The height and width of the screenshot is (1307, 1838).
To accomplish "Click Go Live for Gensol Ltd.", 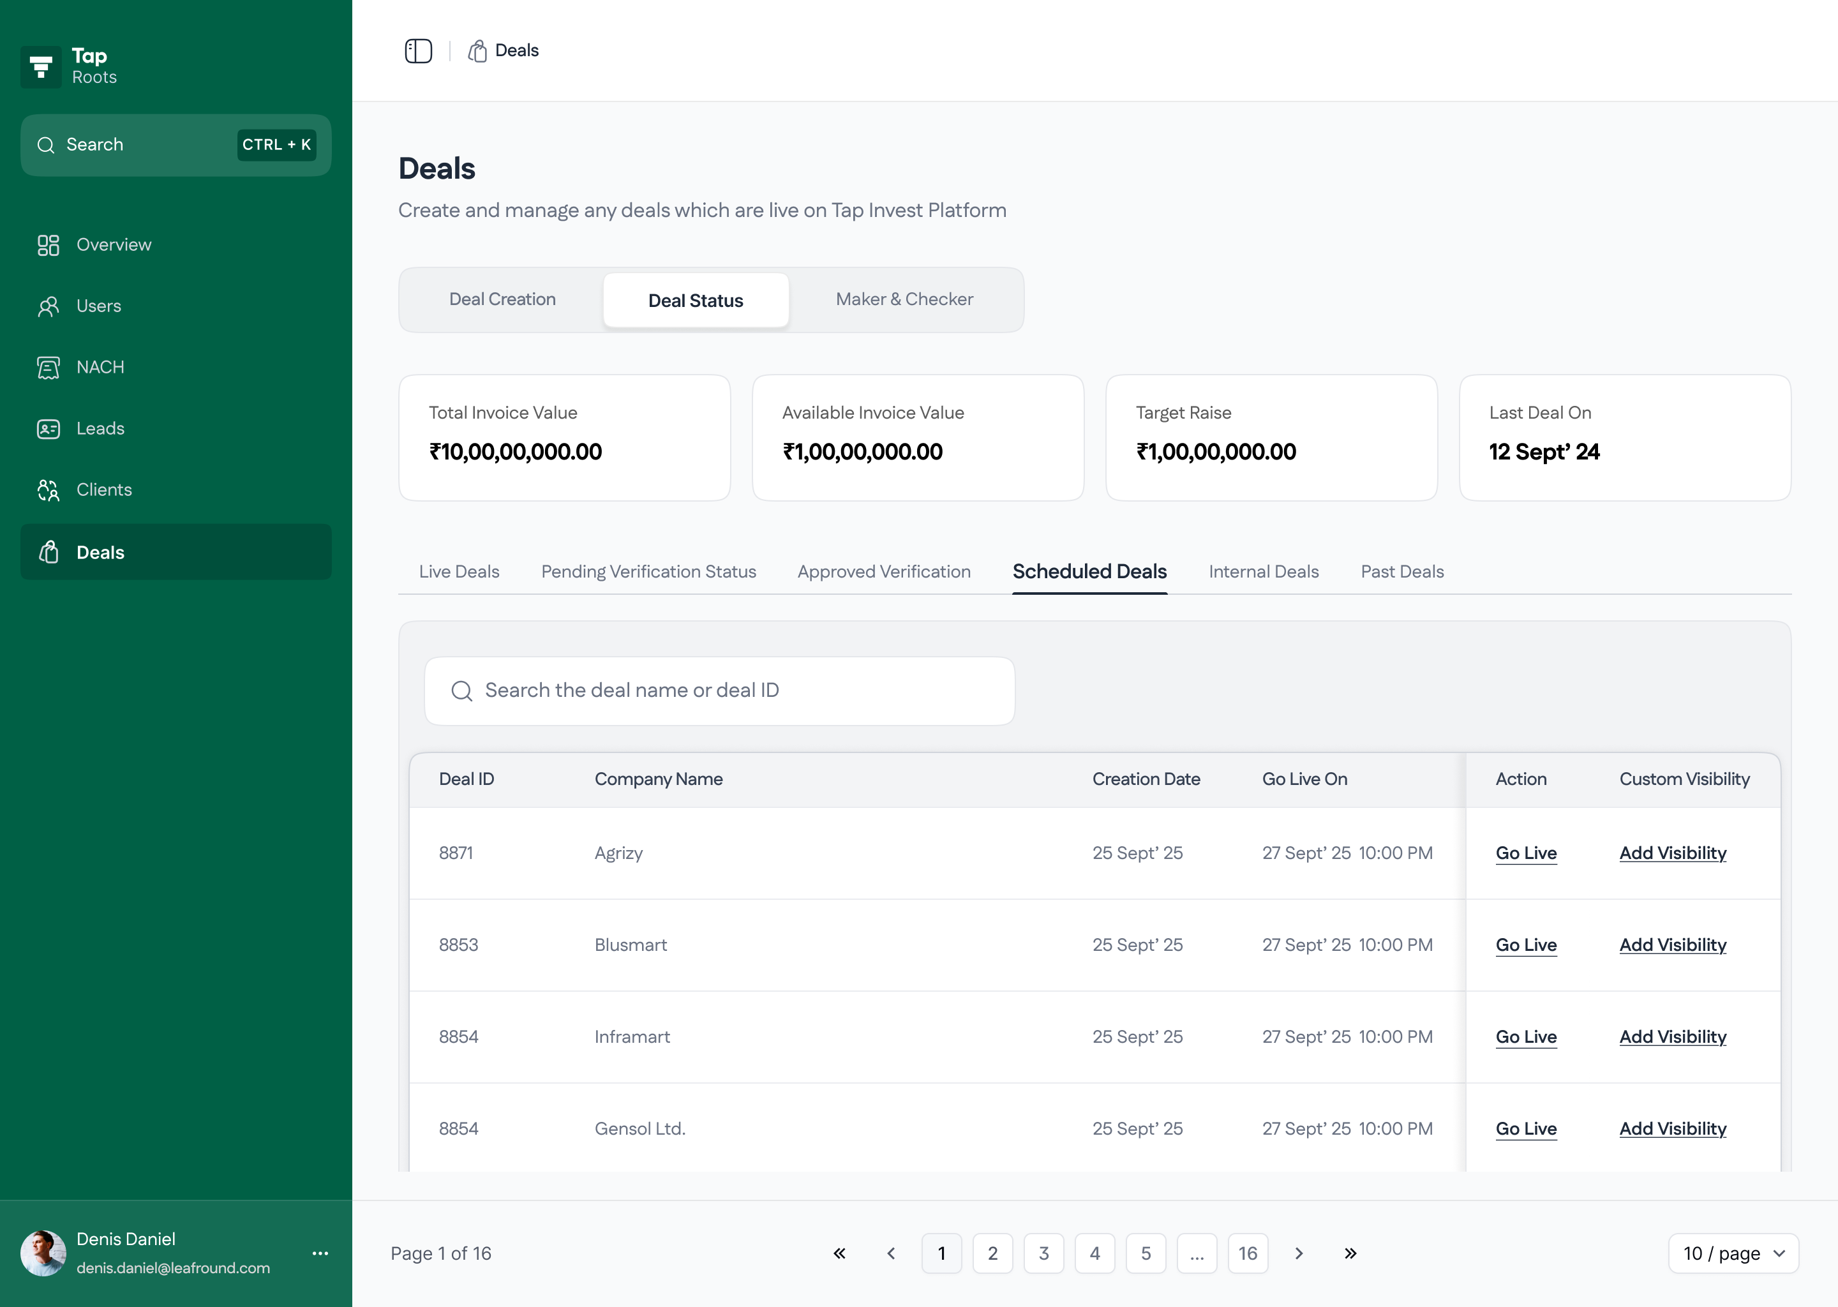I will tap(1526, 1128).
